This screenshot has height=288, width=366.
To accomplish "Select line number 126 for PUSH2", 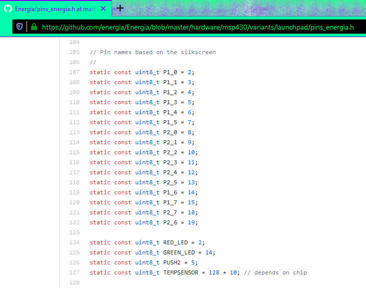I will (74, 262).
